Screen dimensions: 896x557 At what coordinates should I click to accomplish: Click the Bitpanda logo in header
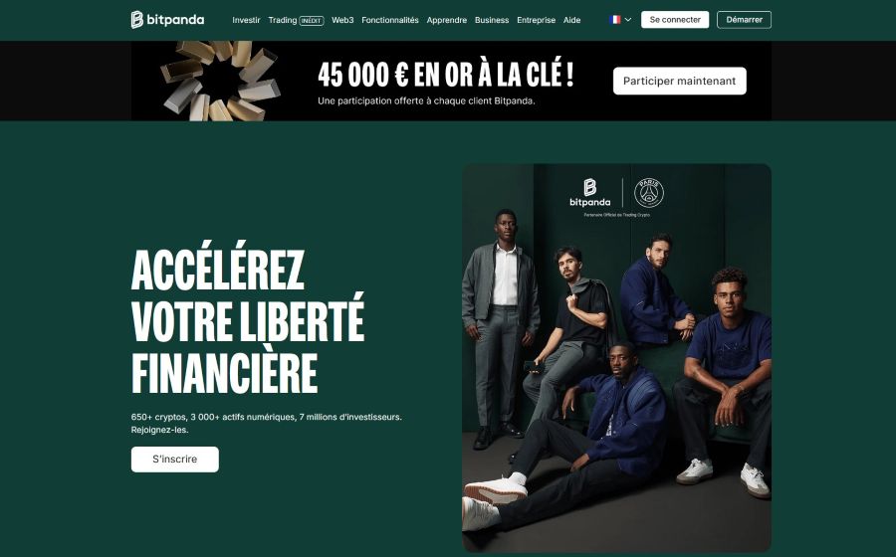[x=167, y=20]
